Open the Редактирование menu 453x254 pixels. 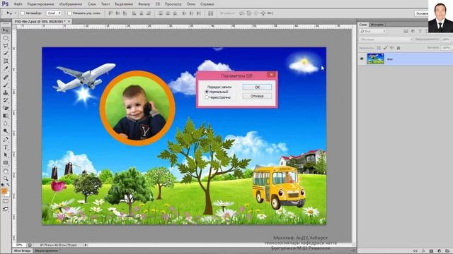coord(40,4)
